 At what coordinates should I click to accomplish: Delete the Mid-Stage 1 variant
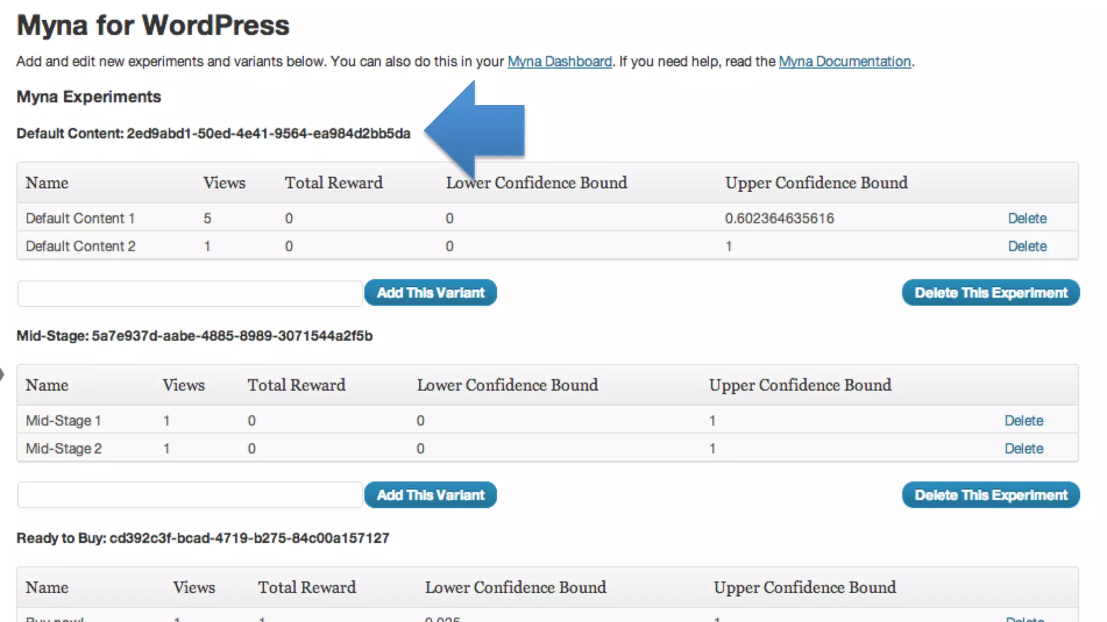click(1024, 421)
